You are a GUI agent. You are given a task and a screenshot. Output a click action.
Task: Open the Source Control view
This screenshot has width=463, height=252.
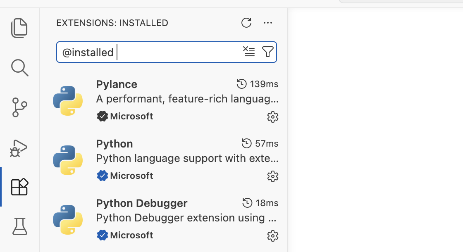click(20, 107)
